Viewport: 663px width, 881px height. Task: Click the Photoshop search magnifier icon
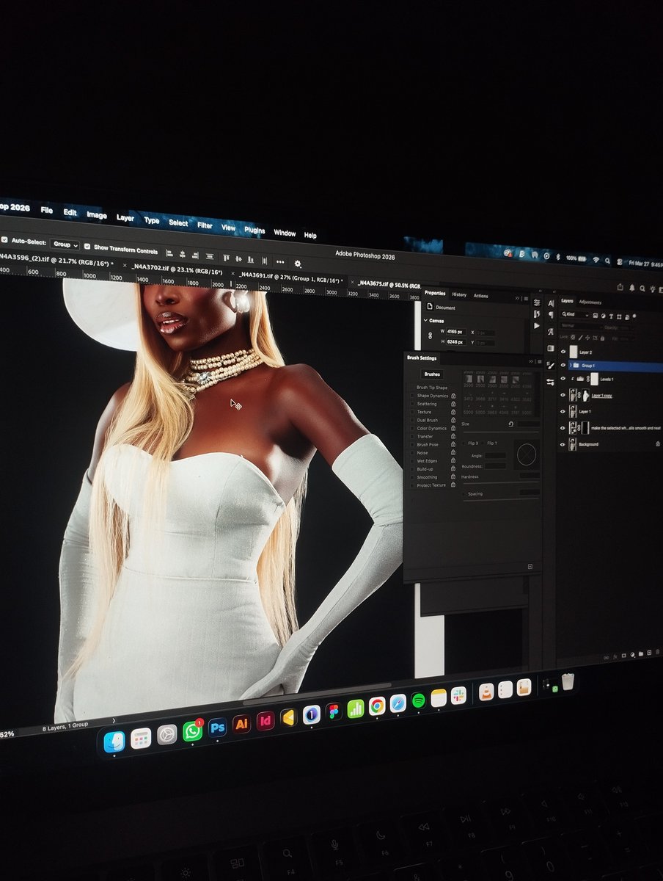coord(642,289)
